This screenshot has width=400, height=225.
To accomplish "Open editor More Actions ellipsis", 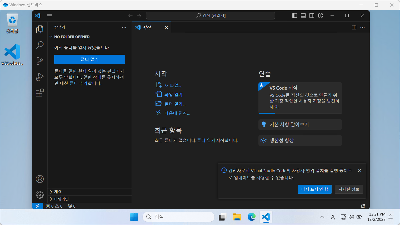I will [363, 27].
